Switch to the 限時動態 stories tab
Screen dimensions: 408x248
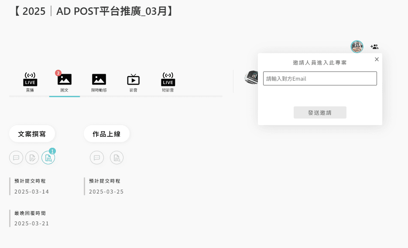99,82
